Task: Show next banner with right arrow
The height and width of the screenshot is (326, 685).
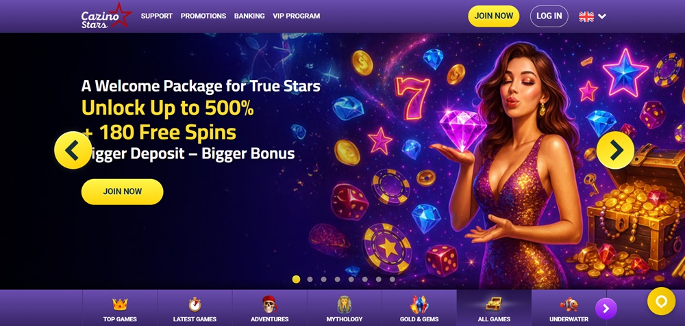Action: (615, 150)
